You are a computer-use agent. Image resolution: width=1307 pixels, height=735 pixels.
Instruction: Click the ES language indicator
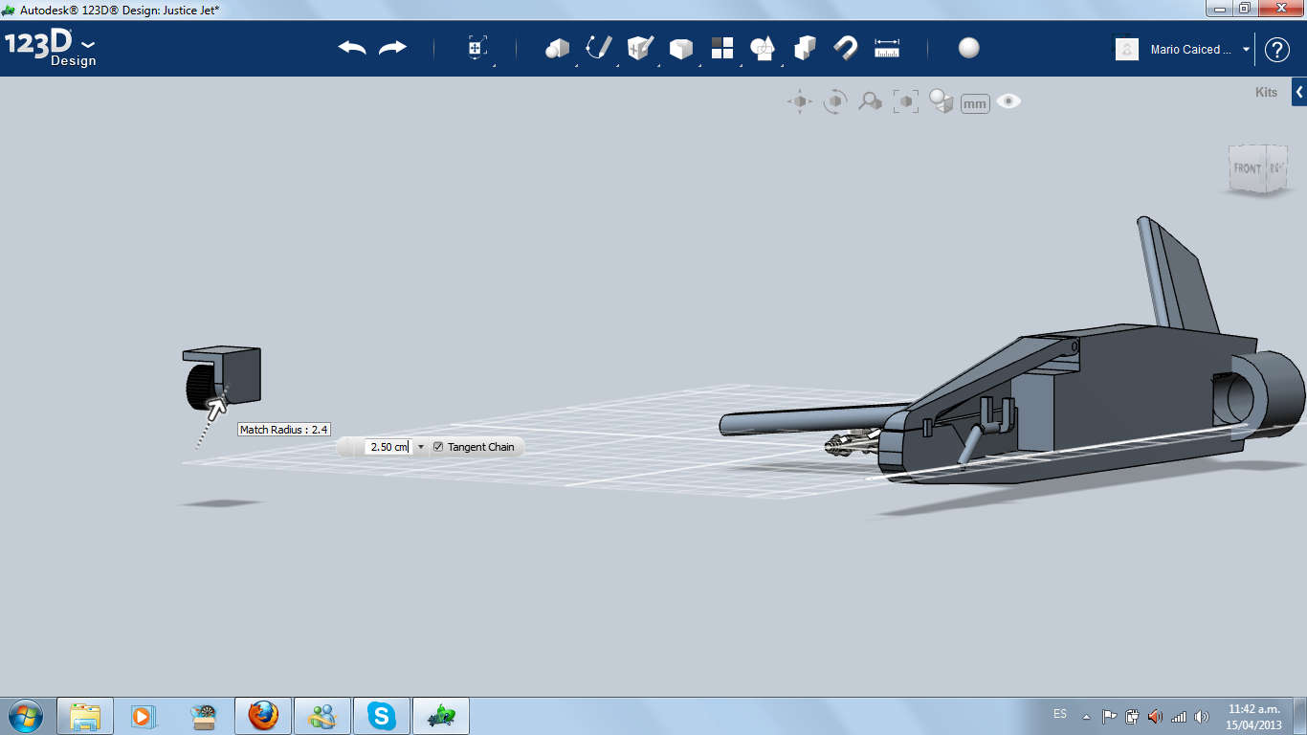[1060, 714]
